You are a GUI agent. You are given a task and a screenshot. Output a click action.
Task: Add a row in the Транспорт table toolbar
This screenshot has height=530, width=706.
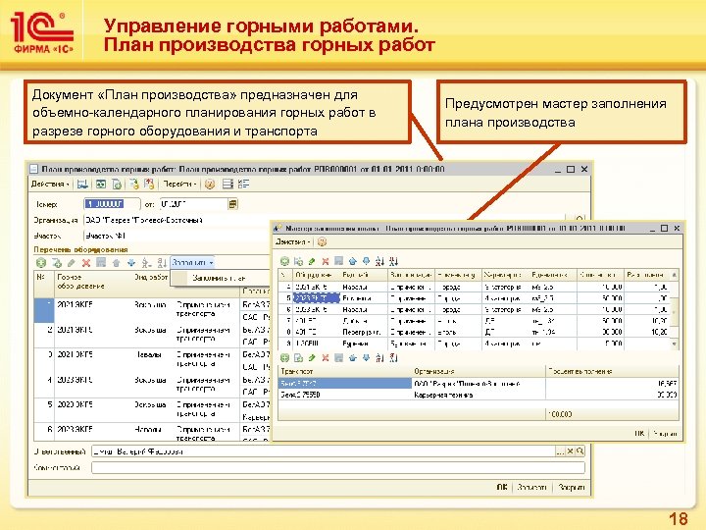(284, 358)
